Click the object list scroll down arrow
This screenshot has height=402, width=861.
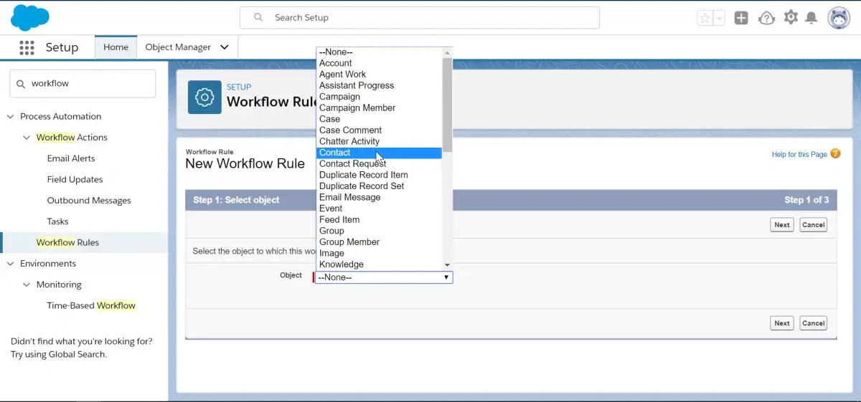[447, 264]
